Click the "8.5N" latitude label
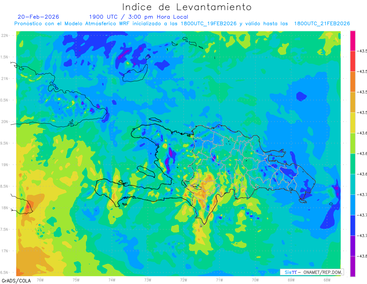 click(5, 186)
